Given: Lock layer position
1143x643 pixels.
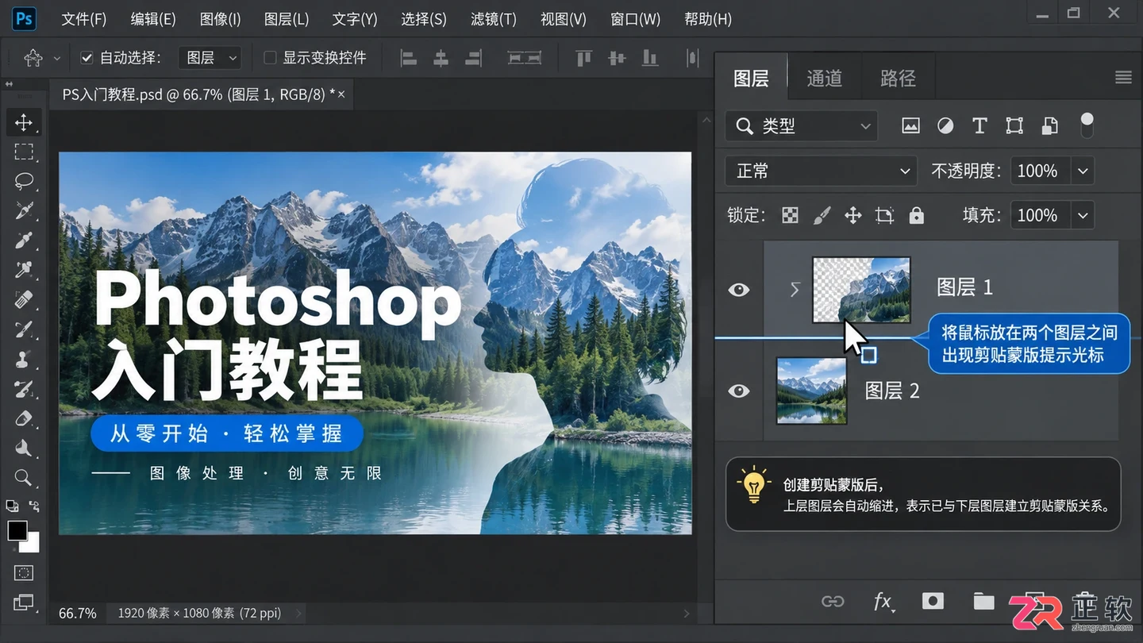Looking at the screenshot, I should pyautogui.click(x=853, y=215).
